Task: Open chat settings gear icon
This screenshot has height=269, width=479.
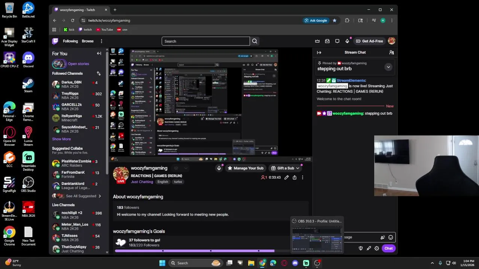Action: tap(377, 248)
